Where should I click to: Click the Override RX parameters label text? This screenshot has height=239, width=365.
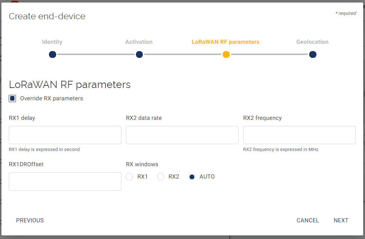[51, 98]
